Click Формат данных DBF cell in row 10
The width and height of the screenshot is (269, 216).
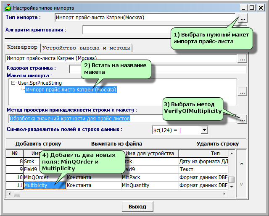(x=203, y=177)
